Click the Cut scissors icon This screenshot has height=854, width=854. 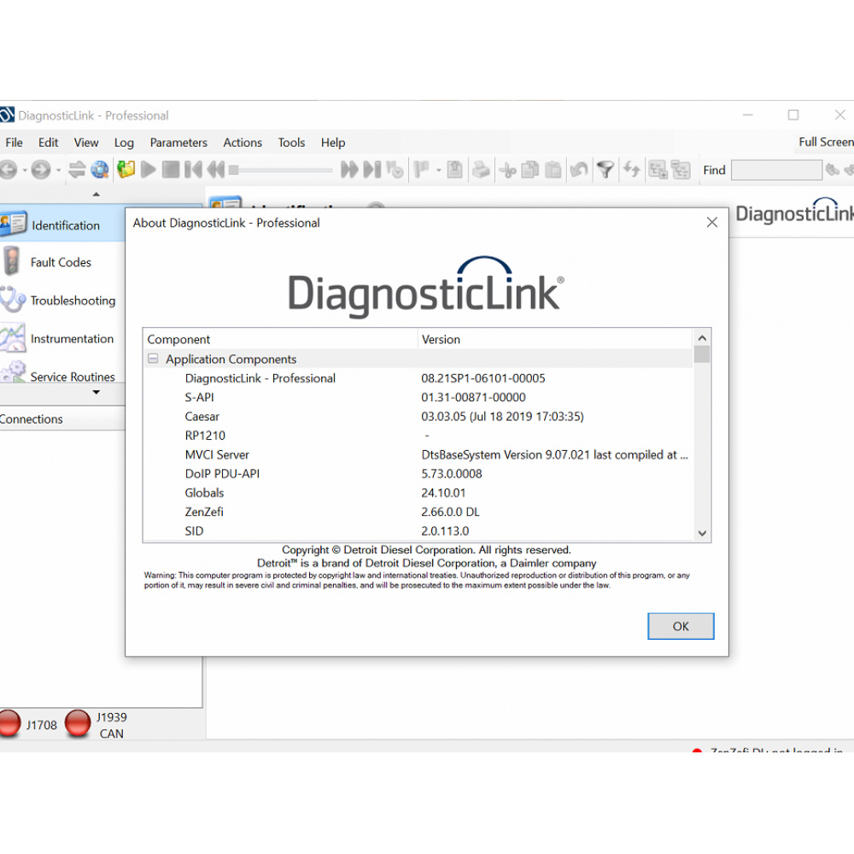507,171
